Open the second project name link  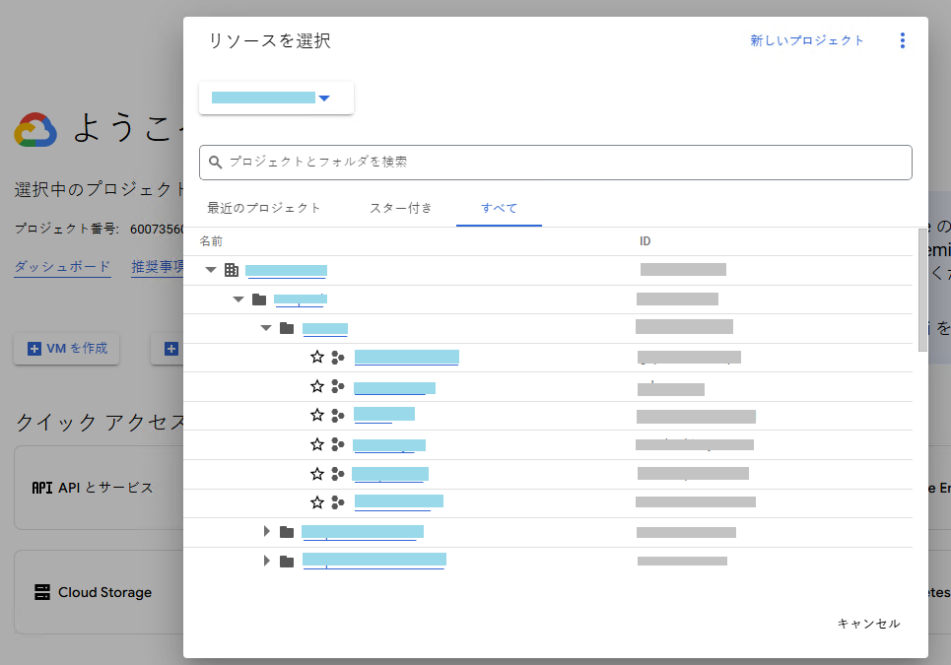[x=394, y=388]
